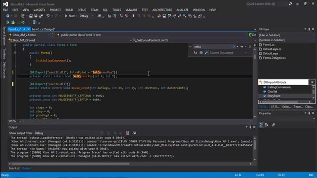Select EntryPoint in the DllImportAttribute list
Screen dimensions: 317x178
pyautogui.click(x=274, y=96)
